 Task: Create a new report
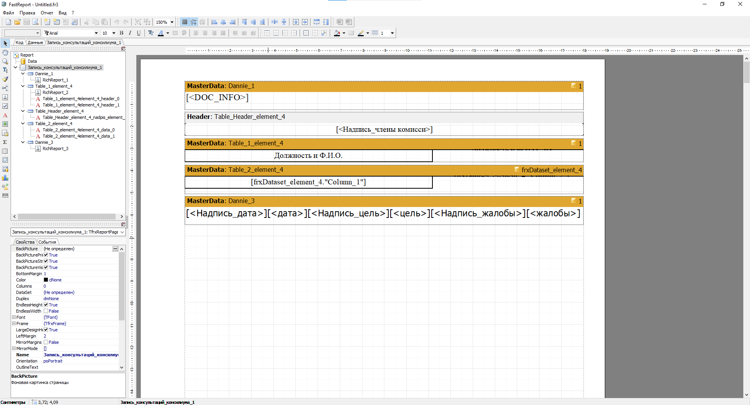pyautogui.click(x=8, y=22)
